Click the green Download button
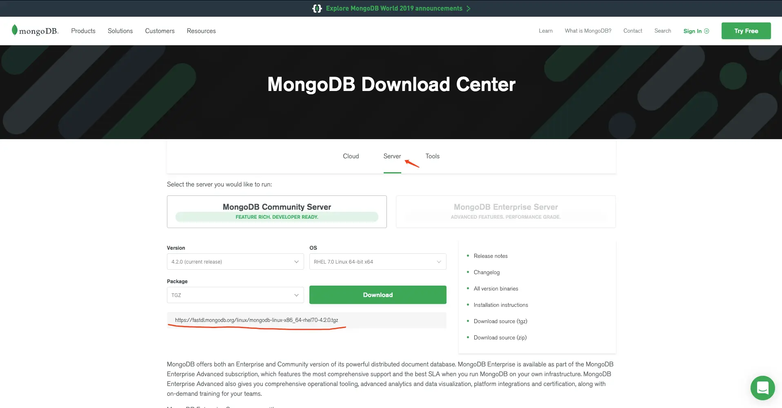The height and width of the screenshot is (408, 782). click(378, 295)
